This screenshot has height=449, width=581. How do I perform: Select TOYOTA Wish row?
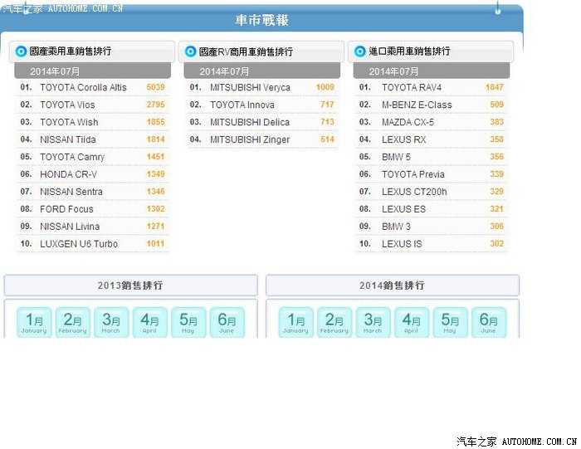click(x=92, y=122)
